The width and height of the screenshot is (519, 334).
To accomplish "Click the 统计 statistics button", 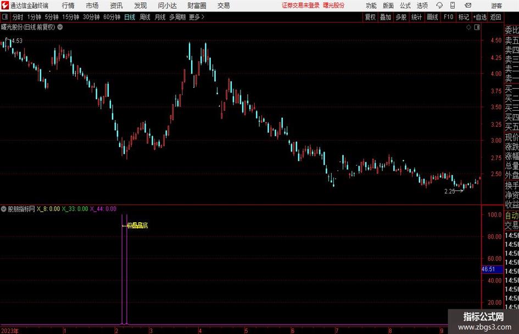I will (x=417, y=17).
